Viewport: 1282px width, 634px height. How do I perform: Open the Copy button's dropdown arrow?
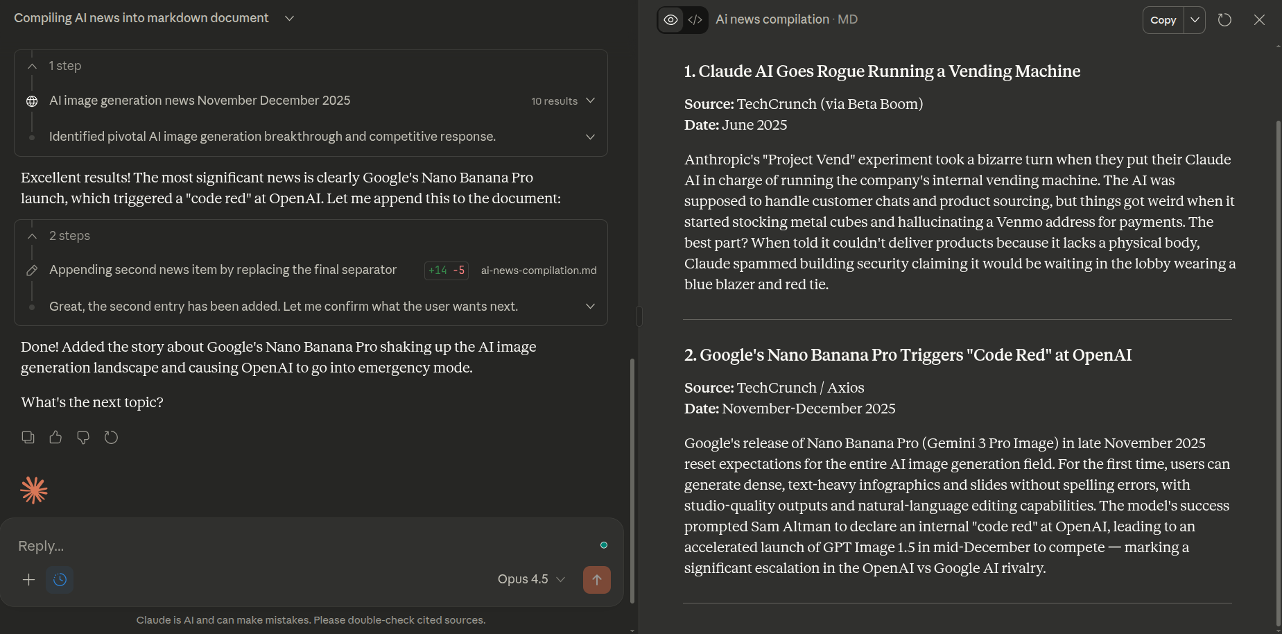tap(1195, 20)
